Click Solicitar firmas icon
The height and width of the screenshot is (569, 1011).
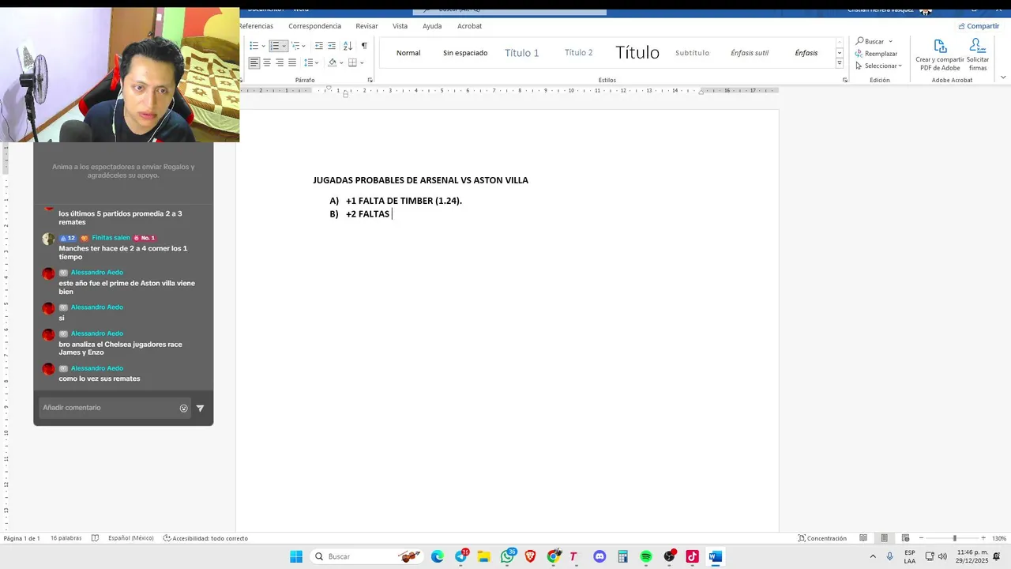pos(978,55)
